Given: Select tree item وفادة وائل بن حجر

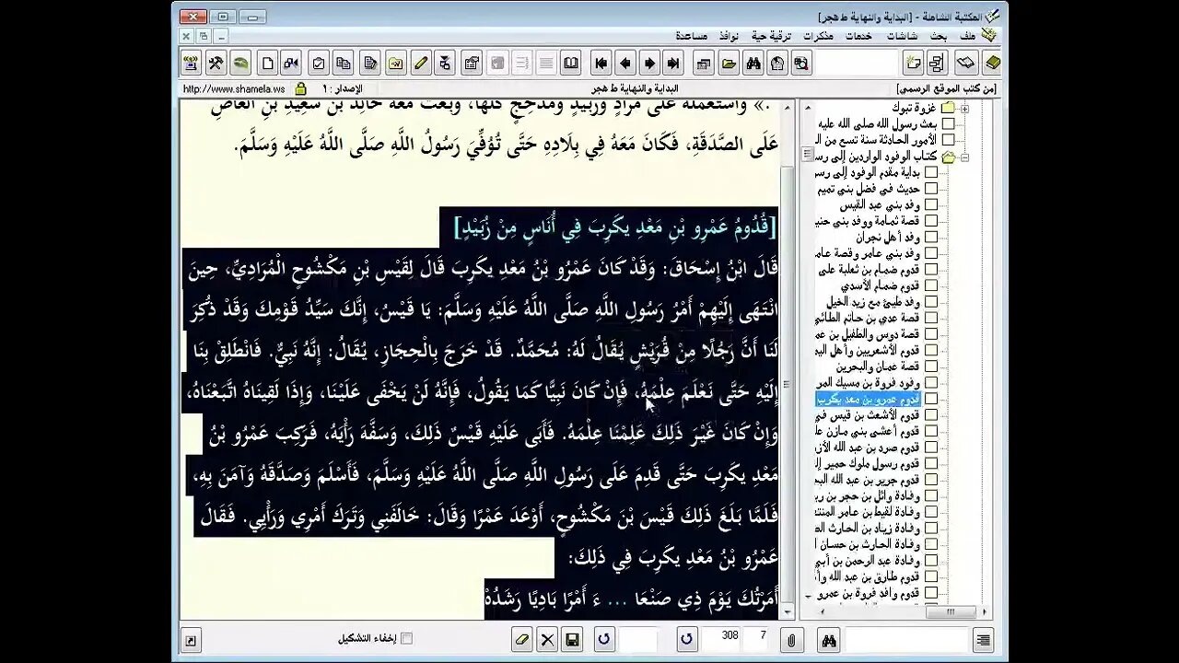Looking at the screenshot, I should click(x=868, y=495).
